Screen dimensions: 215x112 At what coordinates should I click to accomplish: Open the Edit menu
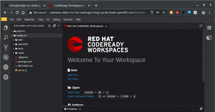tap(19, 20)
